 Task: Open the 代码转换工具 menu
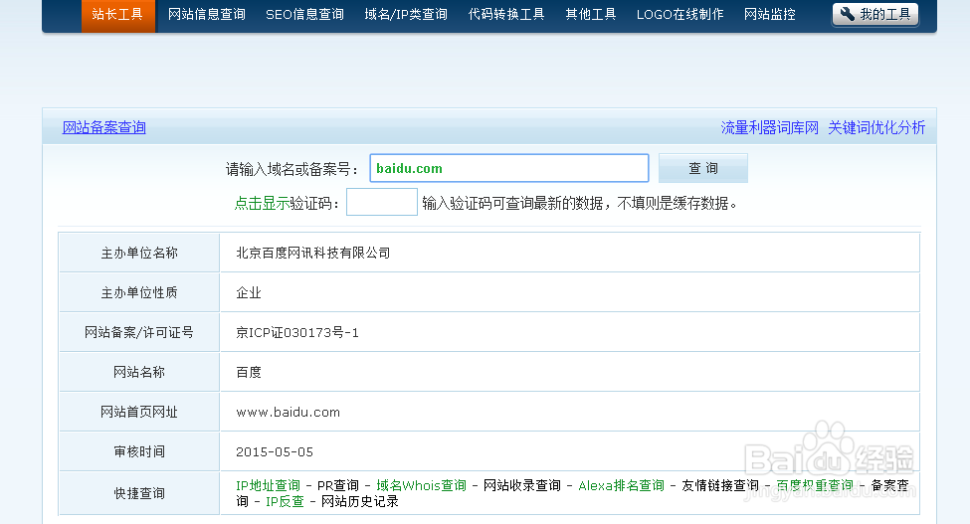coord(506,14)
